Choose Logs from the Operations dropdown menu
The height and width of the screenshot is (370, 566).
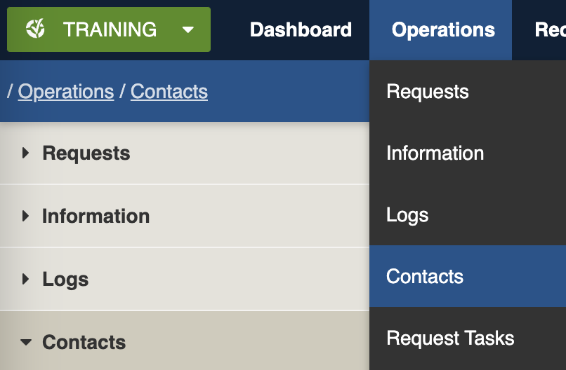pyautogui.click(x=407, y=215)
